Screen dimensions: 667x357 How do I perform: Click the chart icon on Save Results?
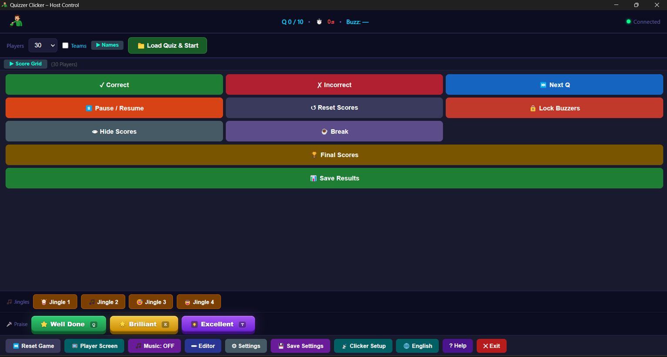click(313, 178)
